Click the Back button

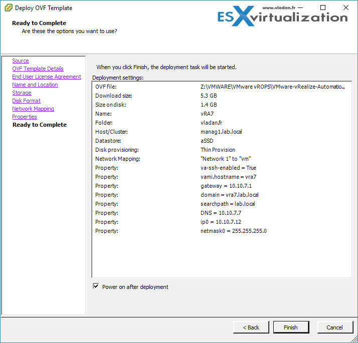[251, 327]
